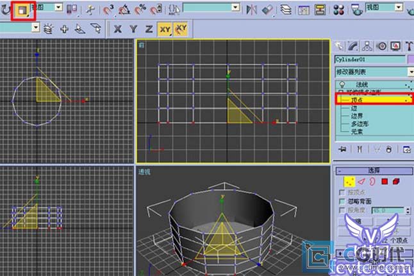This screenshot has height=276, width=414.
Task: Click the edge selection triangle icon
Action: coord(361,182)
